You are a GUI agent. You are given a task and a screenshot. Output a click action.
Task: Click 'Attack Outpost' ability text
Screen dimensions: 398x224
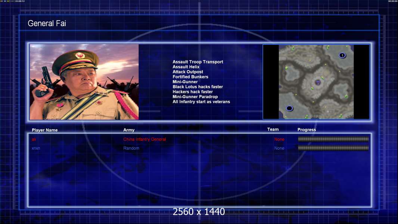point(187,72)
